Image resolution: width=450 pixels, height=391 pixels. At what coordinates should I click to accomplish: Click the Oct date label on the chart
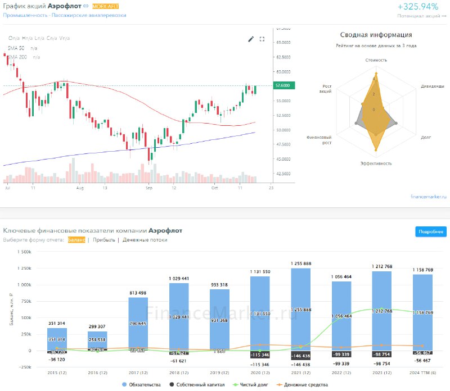(x=214, y=188)
